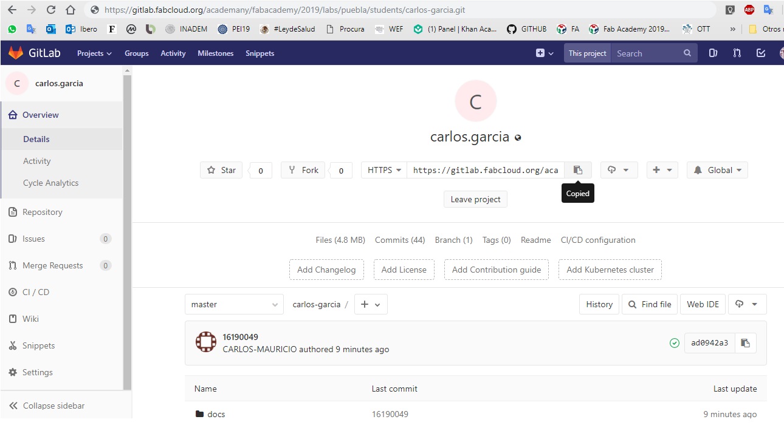Reload the page with the refresh icon

pos(51,10)
